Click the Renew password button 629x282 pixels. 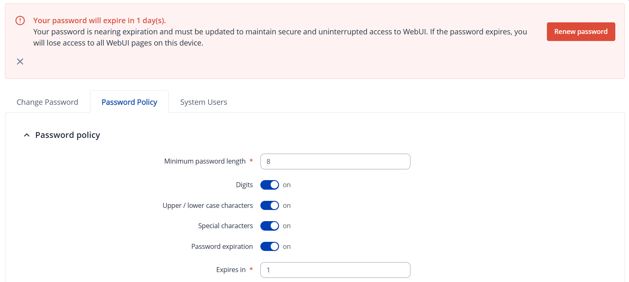coord(580,32)
